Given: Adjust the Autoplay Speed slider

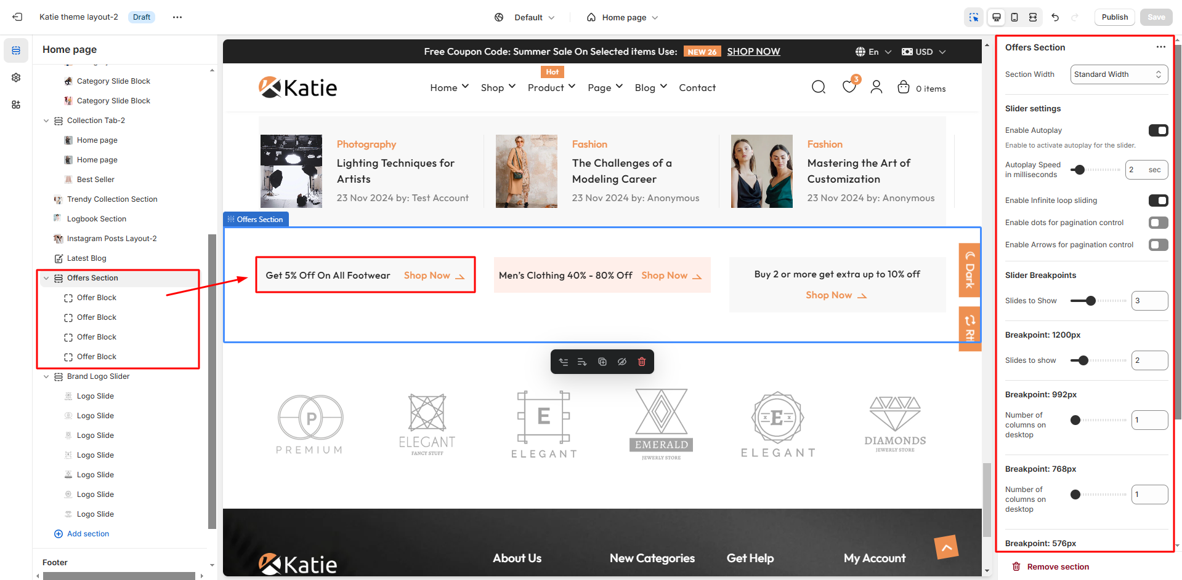Looking at the screenshot, I should (x=1079, y=170).
